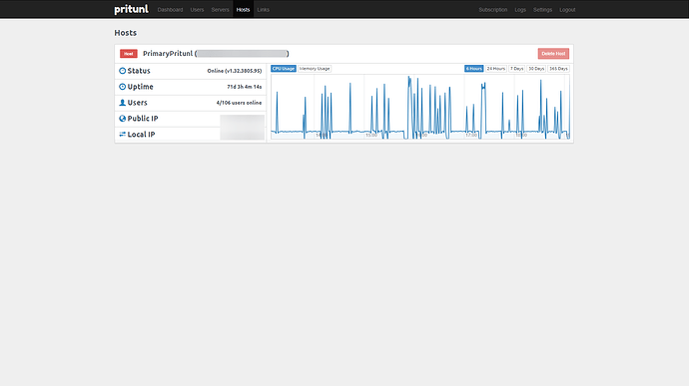The height and width of the screenshot is (386, 689).
Task: Select the 24 Hours time range
Action: pyautogui.click(x=495, y=69)
